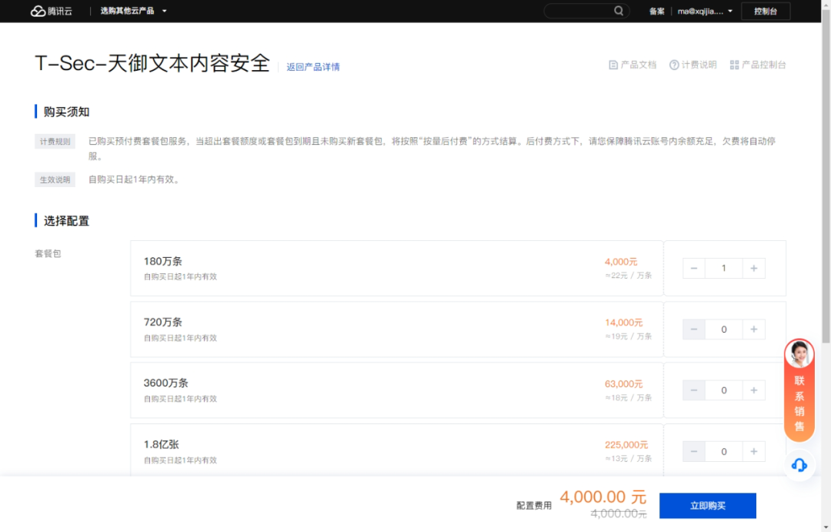831x532 pixels.
Task: Click the 4,000.00 元 total cost
Action: pos(603,497)
